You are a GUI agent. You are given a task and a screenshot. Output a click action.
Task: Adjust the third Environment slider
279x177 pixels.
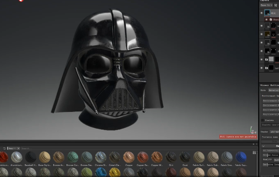coord(271,110)
